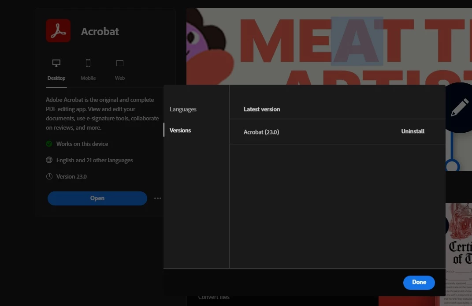Click the certificate document thumbnail
Image resolution: width=472 pixels, height=306 pixels.
pyautogui.click(x=458, y=254)
